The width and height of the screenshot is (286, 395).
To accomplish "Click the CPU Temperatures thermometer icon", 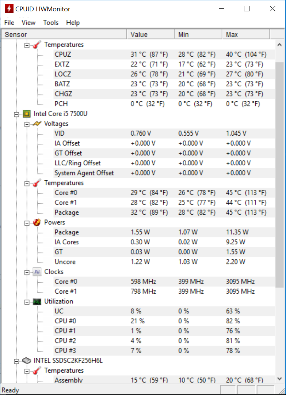I will 37,183.
